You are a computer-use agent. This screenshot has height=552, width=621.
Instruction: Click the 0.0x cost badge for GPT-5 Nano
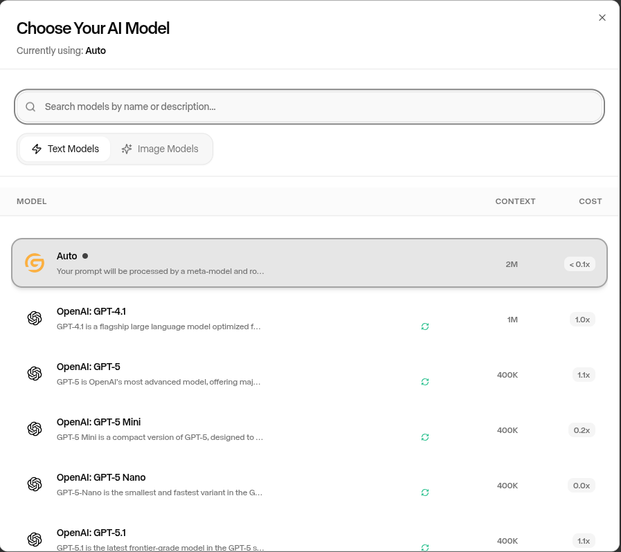click(582, 485)
